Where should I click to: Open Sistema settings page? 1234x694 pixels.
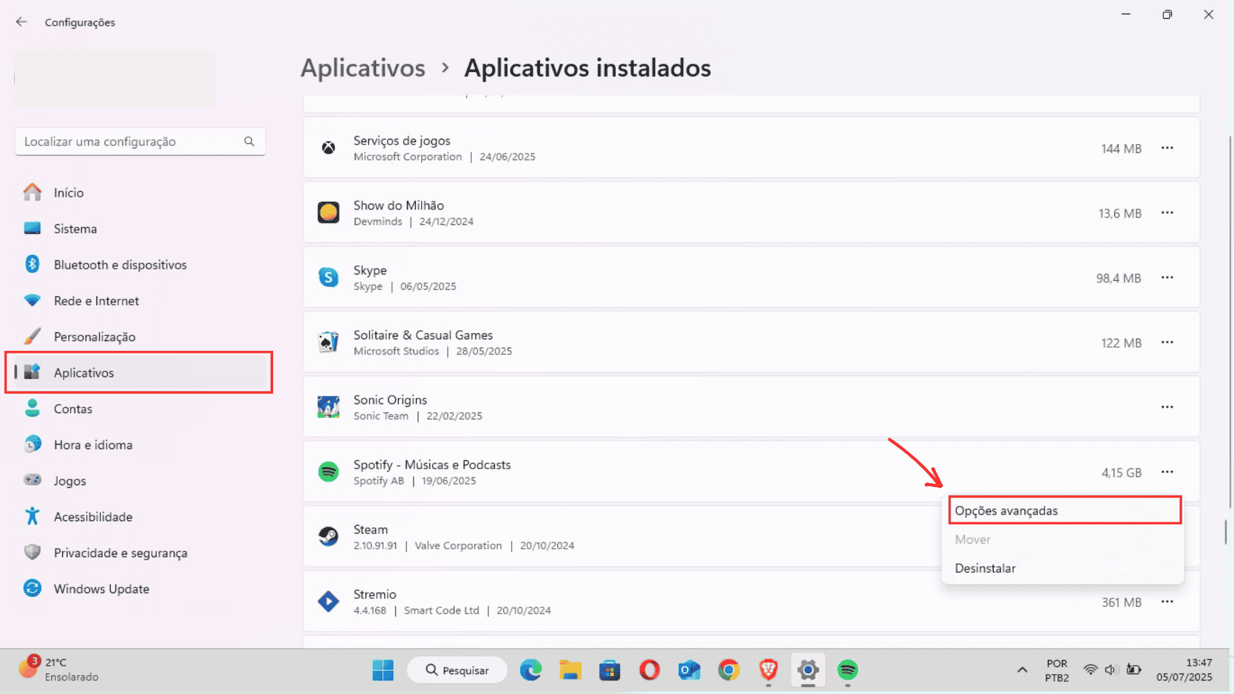[140, 229]
